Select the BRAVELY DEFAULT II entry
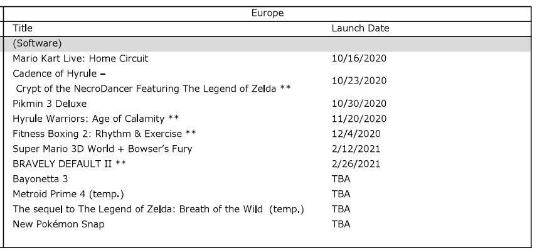Screen dimensions: 537x250 click(69, 164)
